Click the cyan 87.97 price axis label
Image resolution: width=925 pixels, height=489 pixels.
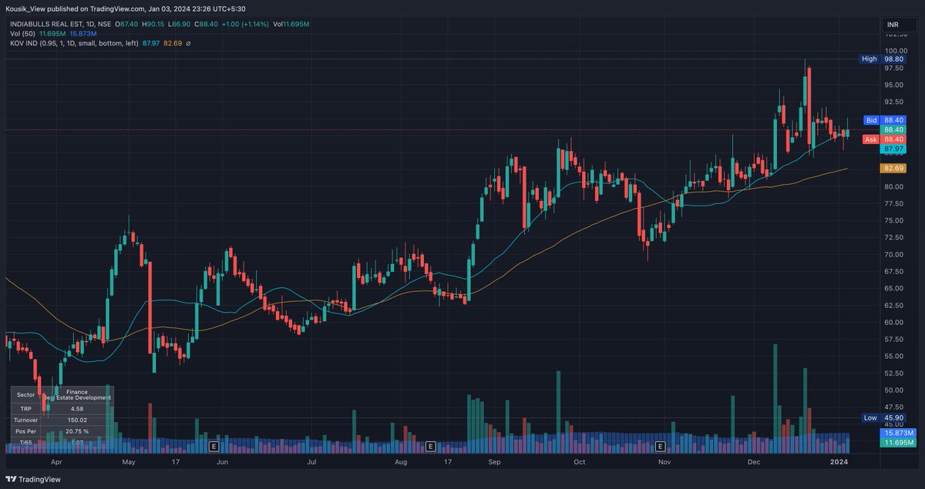pyautogui.click(x=894, y=148)
